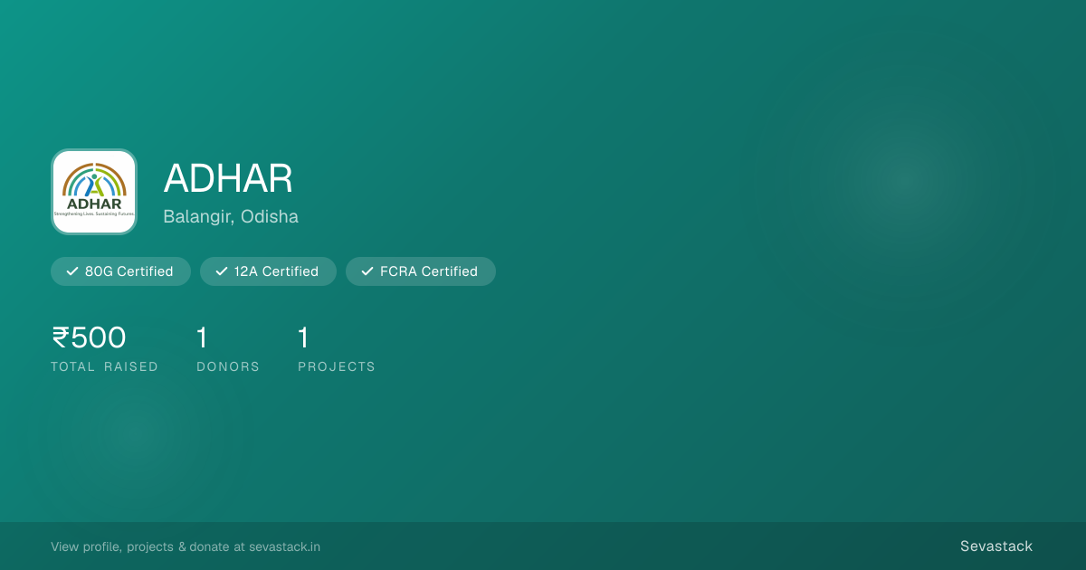Click the ₹500 total raised amount
The image size is (1086, 570).
coord(89,337)
